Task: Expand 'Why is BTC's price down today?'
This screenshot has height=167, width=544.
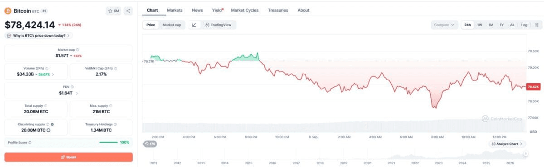Action: (38, 35)
